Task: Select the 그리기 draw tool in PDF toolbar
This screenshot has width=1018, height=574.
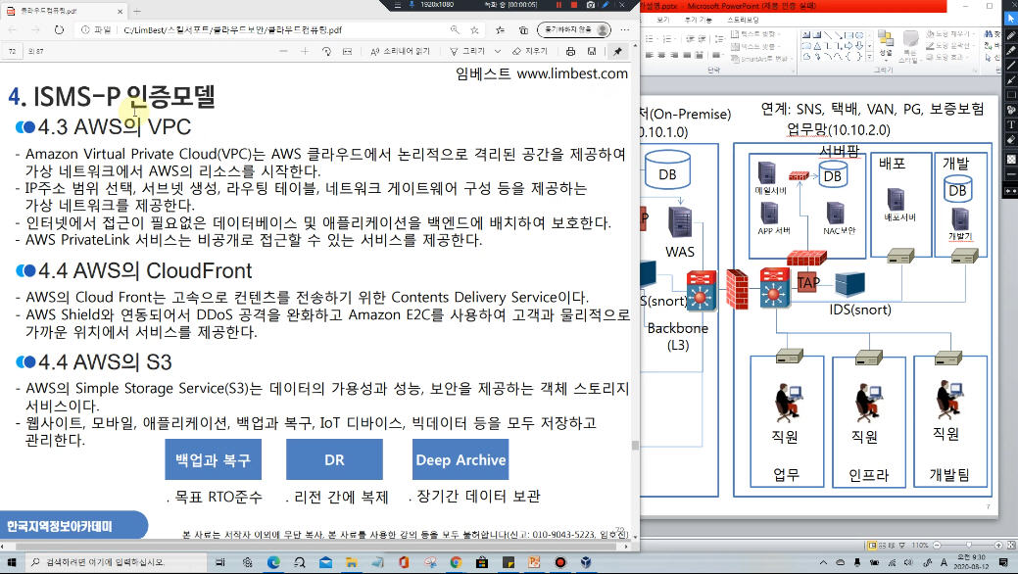Action: [467, 51]
